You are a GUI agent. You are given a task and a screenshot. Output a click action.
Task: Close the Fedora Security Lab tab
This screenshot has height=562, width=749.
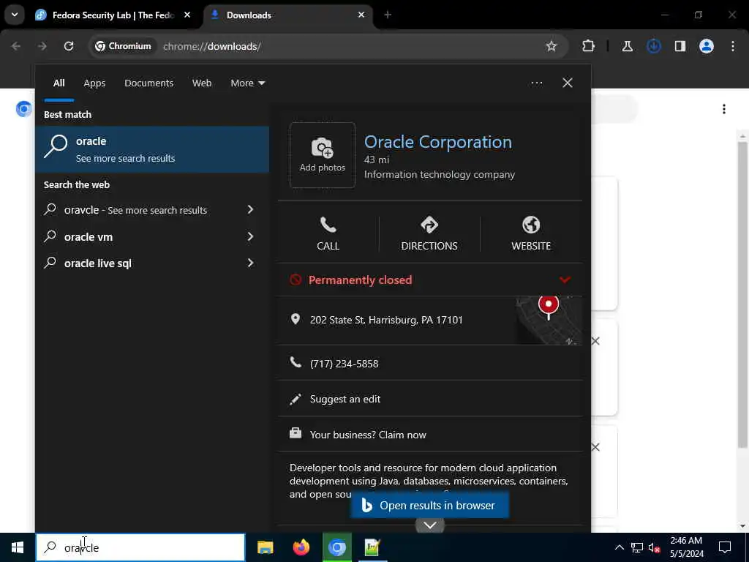click(x=187, y=15)
